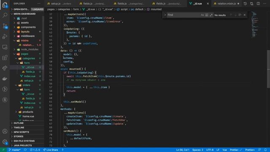270x152 pixels.
Task: Collapse the MEVN-DASHBOARD folder section
Action: pos(27,14)
